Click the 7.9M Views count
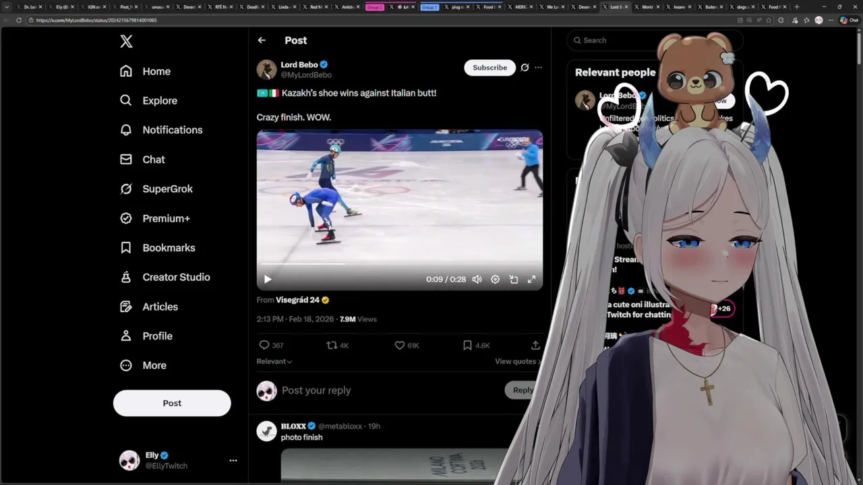Image resolution: width=863 pixels, height=485 pixels. click(x=358, y=319)
